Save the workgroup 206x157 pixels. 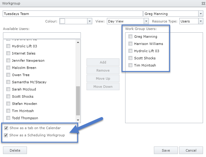tap(166, 150)
